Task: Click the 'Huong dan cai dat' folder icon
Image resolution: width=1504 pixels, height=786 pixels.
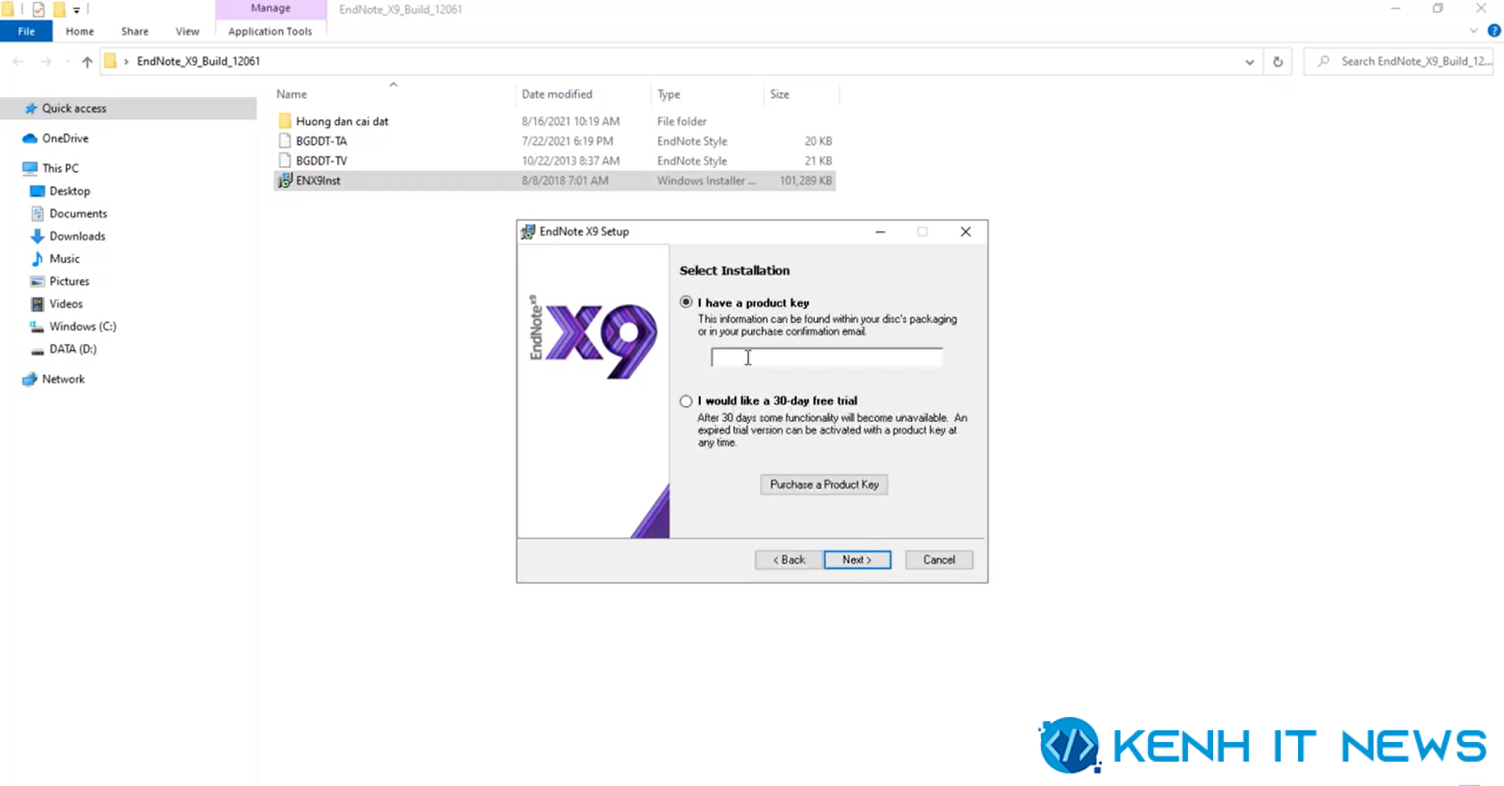Action: [285, 121]
